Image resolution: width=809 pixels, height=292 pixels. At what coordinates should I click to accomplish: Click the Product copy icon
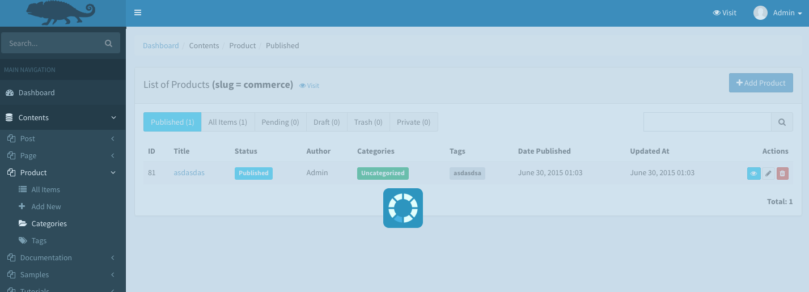(11, 172)
